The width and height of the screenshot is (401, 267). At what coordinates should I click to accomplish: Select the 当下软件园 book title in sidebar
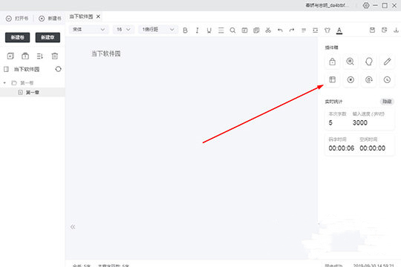click(27, 69)
